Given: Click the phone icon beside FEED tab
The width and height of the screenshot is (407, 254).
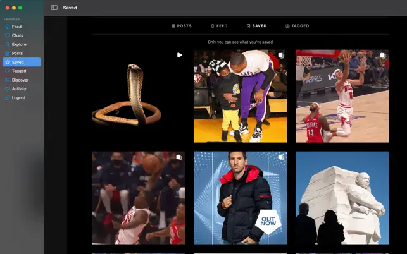Looking at the screenshot, I should tap(213, 26).
